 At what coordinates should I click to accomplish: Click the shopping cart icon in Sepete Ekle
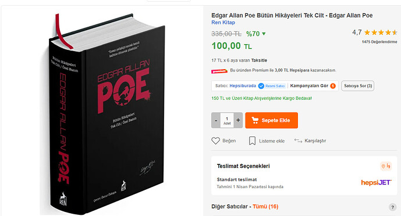pyautogui.click(x=255, y=120)
